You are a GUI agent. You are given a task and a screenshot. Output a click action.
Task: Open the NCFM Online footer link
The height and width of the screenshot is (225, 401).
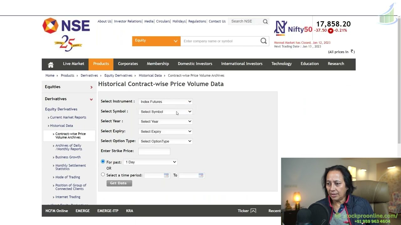pyautogui.click(x=57, y=211)
